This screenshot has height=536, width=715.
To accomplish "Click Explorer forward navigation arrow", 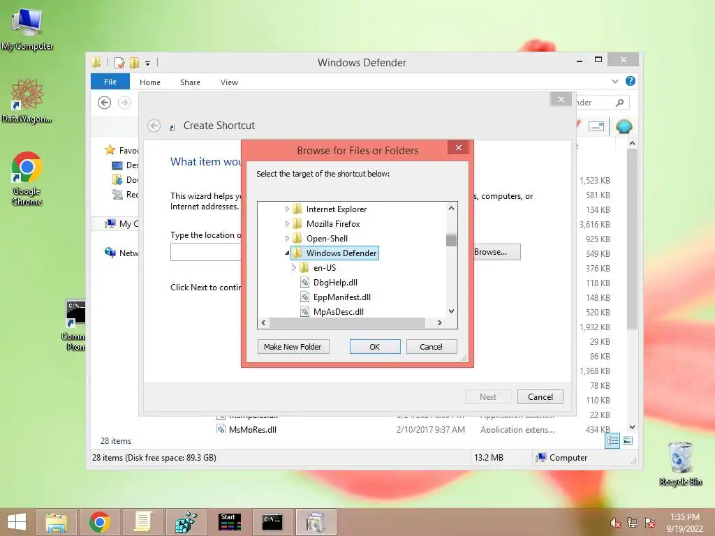I will 124,103.
